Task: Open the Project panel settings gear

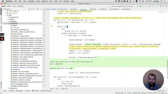Action: tap(38, 9)
